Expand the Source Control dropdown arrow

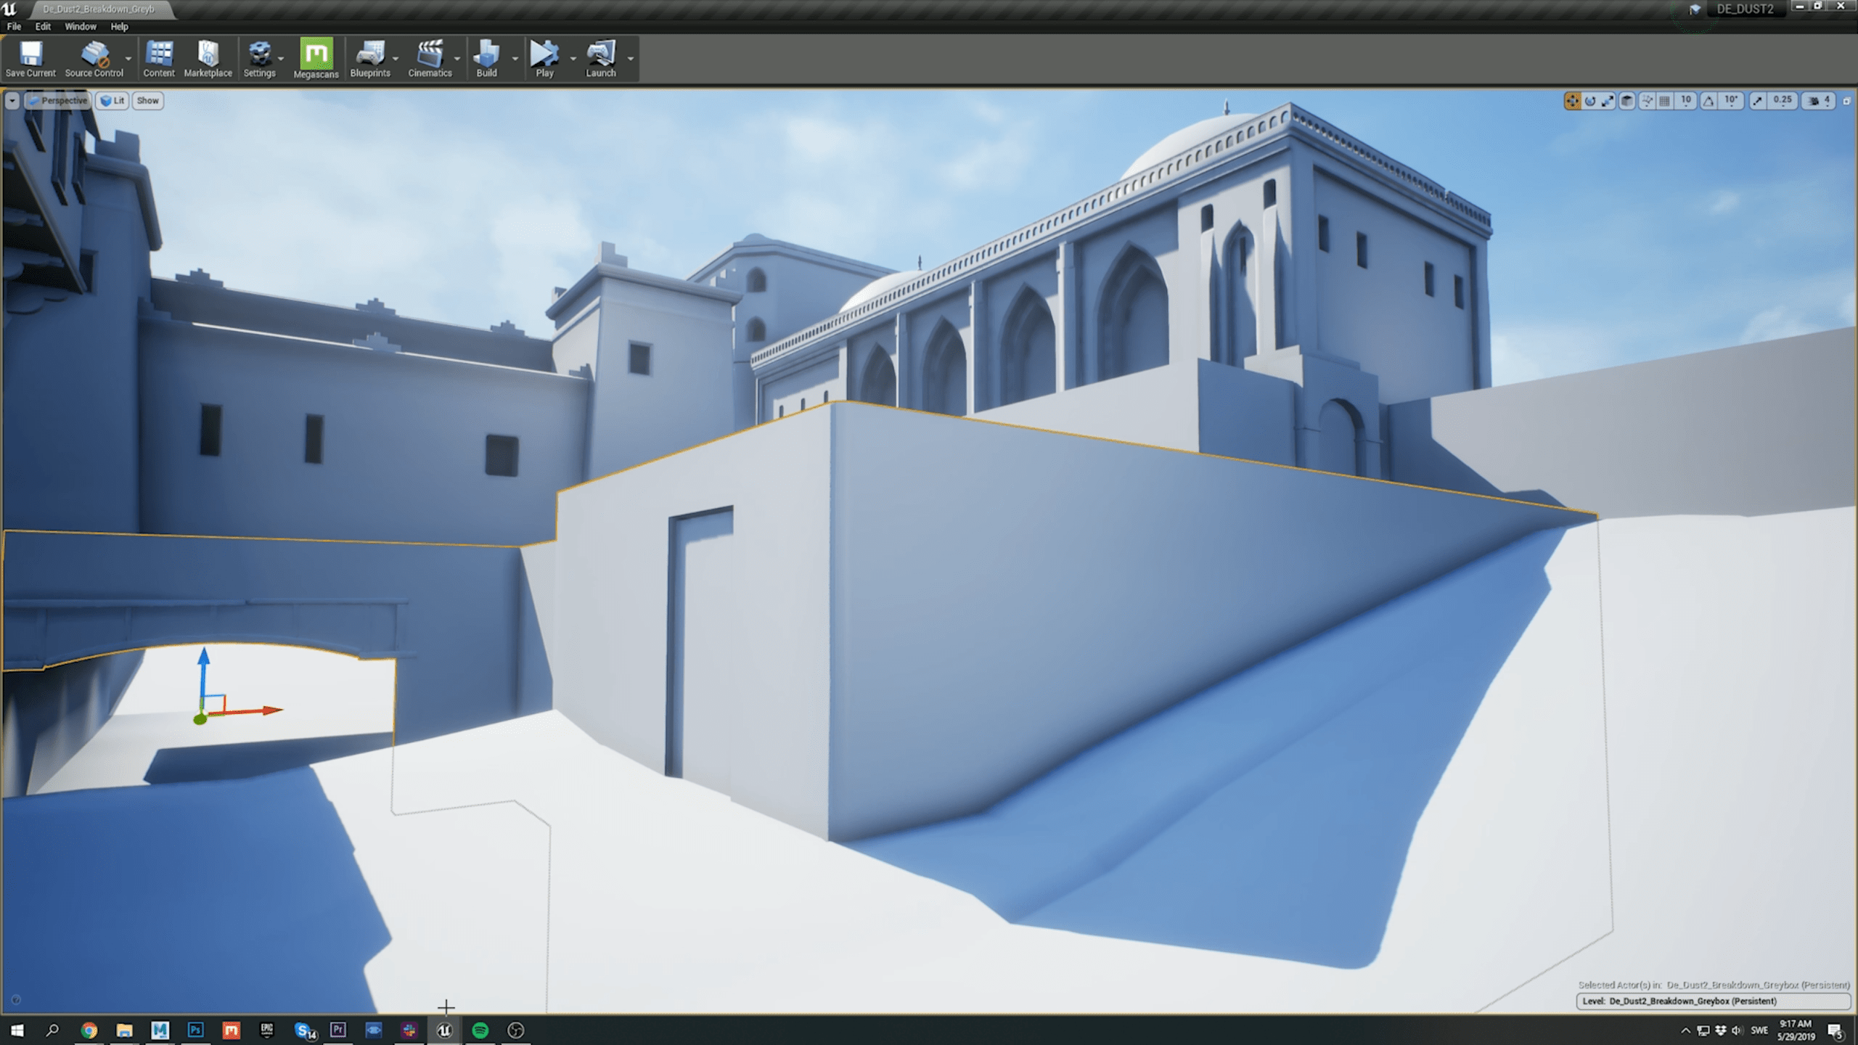point(128,58)
